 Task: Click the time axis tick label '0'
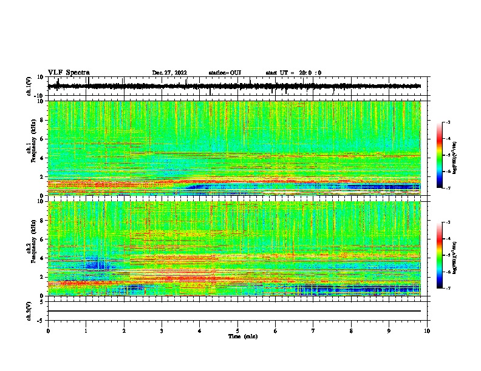click(x=48, y=331)
